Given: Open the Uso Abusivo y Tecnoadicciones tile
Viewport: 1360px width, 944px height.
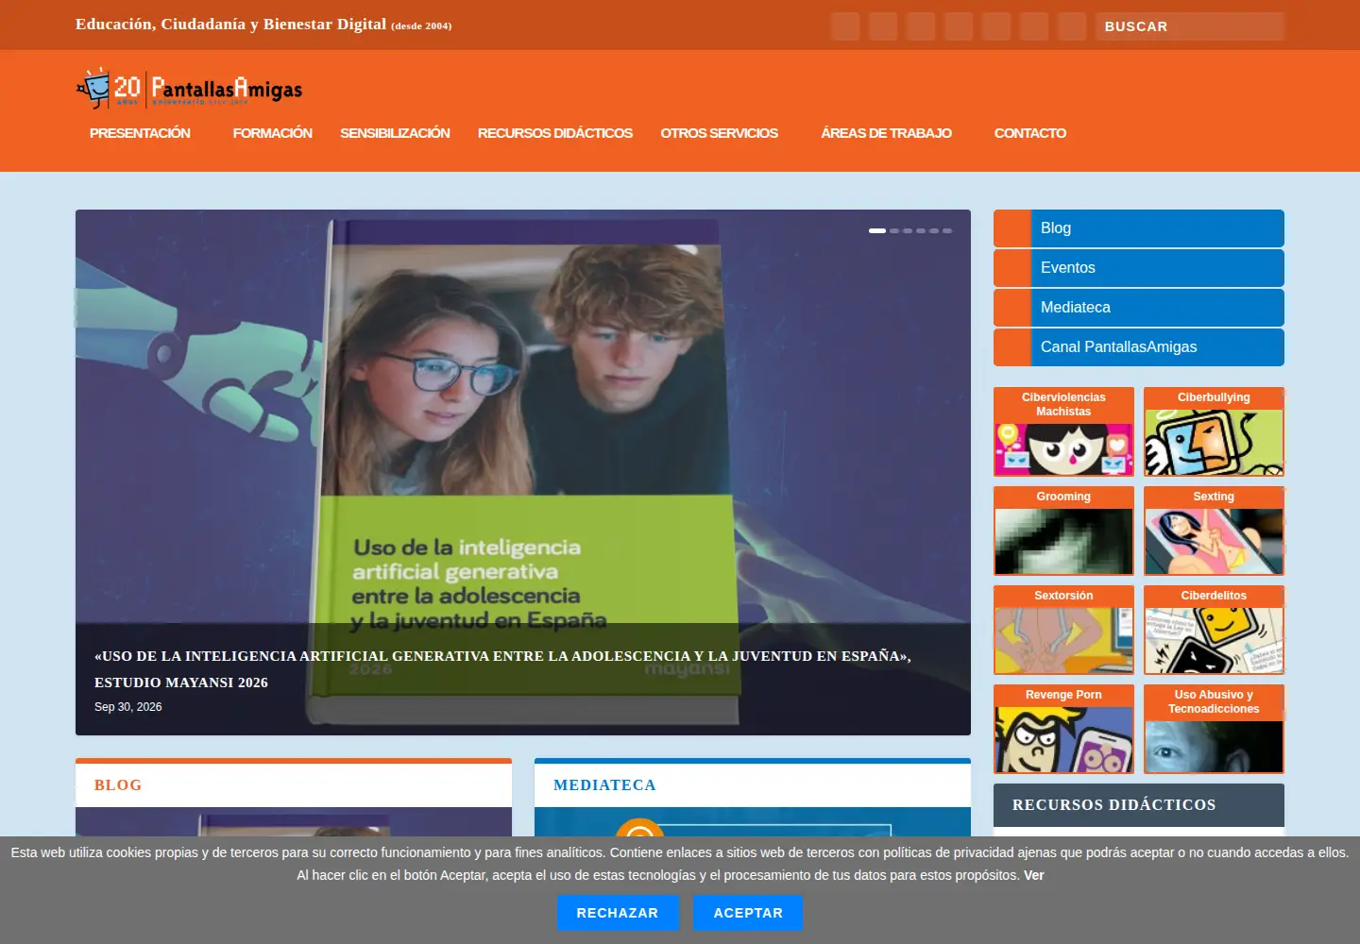Looking at the screenshot, I should tap(1214, 729).
